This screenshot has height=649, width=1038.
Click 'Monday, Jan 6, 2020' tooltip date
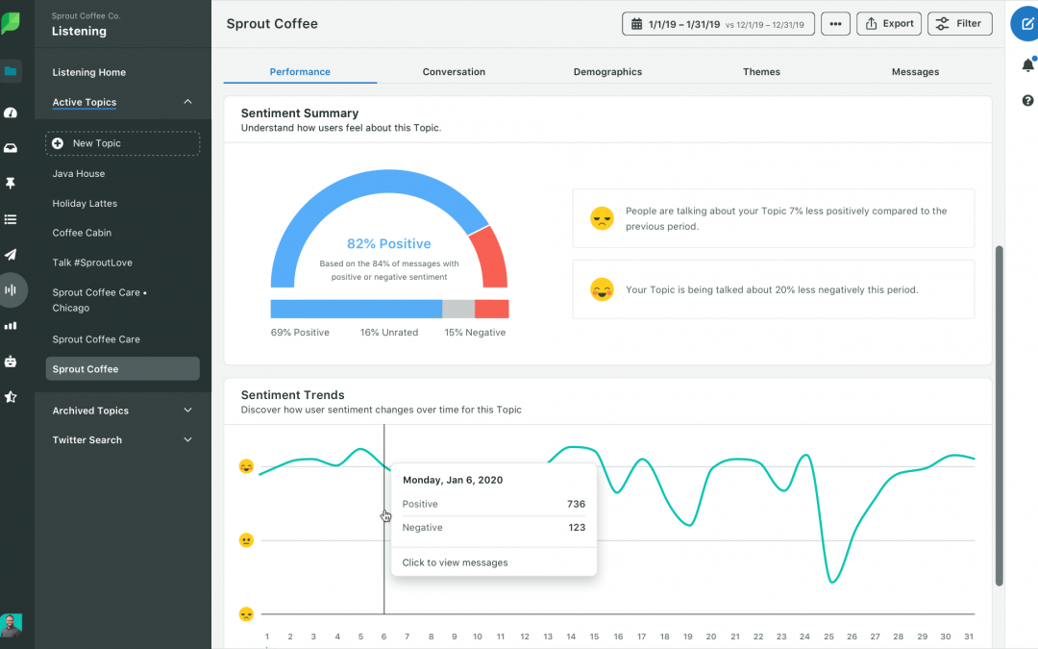453,480
